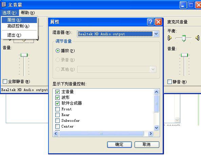
Task: Click the list's scroll-down arrow
Action: [156, 128]
